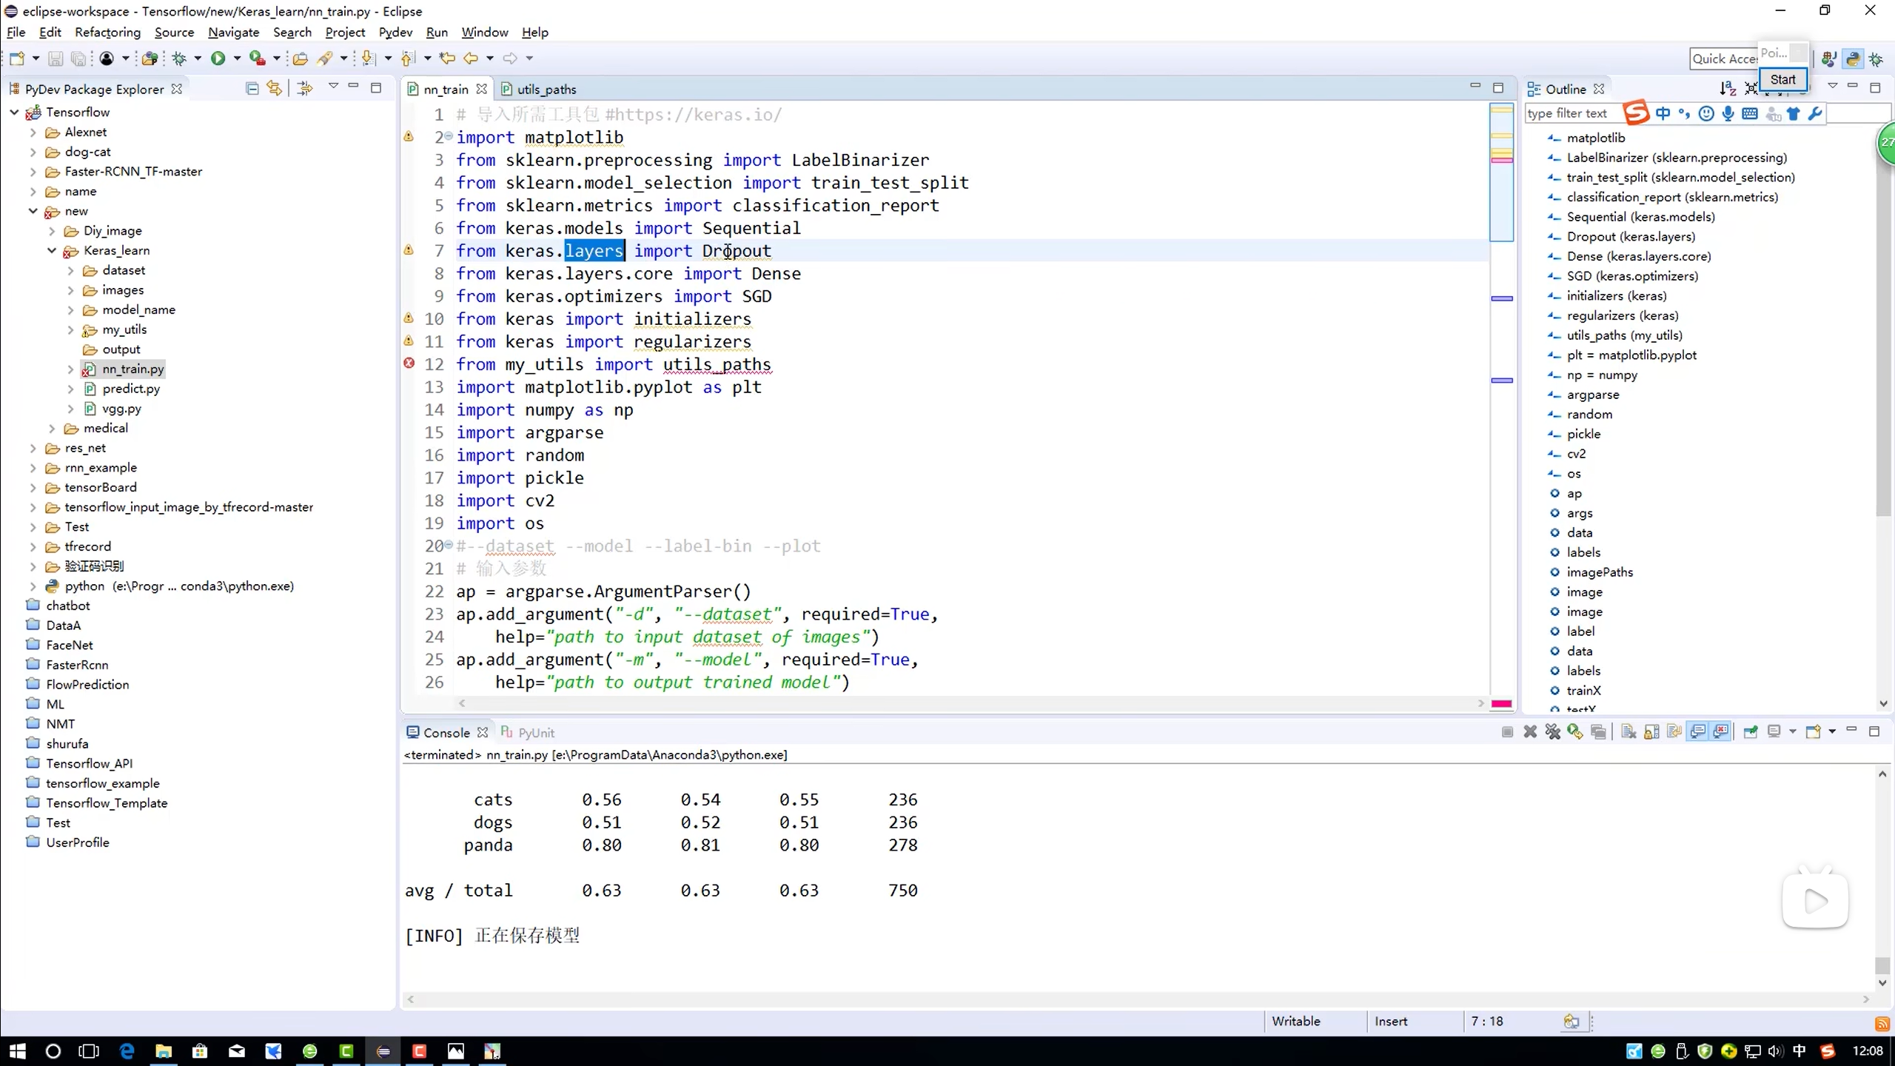Screen dimensions: 1895x1066
Task: Open the Pydev menu
Action: coord(395,32)
